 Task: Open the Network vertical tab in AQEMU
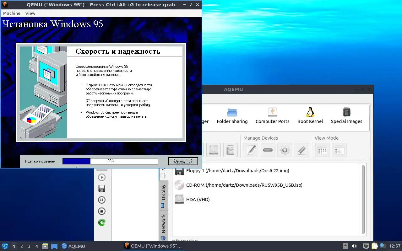point(163,227)
